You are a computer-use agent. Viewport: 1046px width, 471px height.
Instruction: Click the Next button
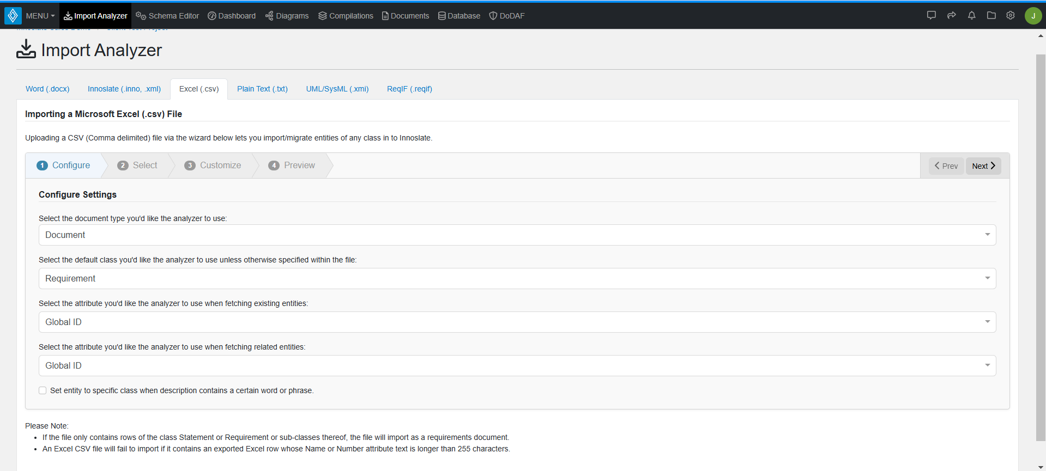[x=983, y=166]
